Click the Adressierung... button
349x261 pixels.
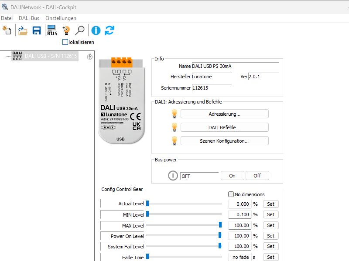coord(224,114)
